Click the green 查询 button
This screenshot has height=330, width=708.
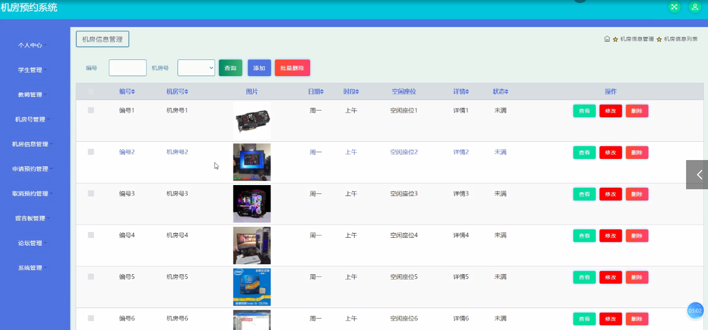[230, 68]
